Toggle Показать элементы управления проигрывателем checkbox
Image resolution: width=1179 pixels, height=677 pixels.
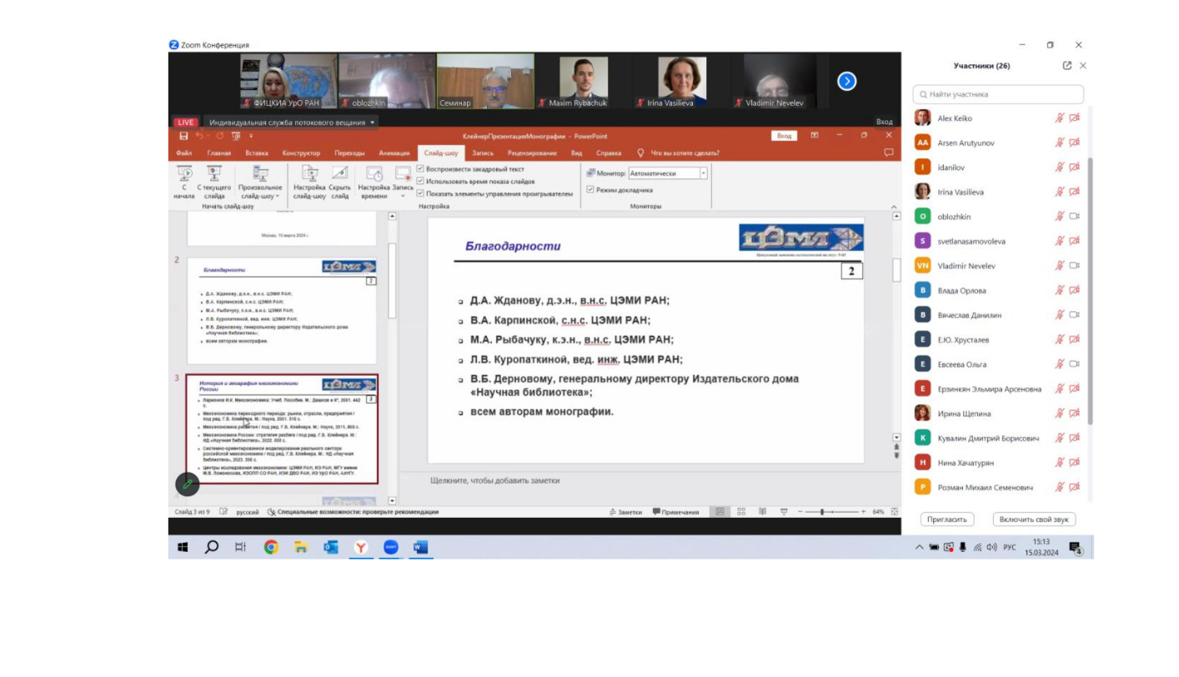pos(420,193)
